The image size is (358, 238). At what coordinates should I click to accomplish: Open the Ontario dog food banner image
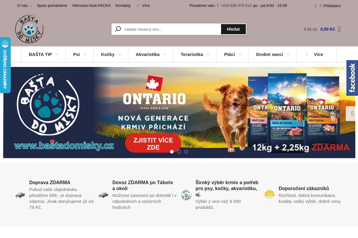click(x=179, y=112)
